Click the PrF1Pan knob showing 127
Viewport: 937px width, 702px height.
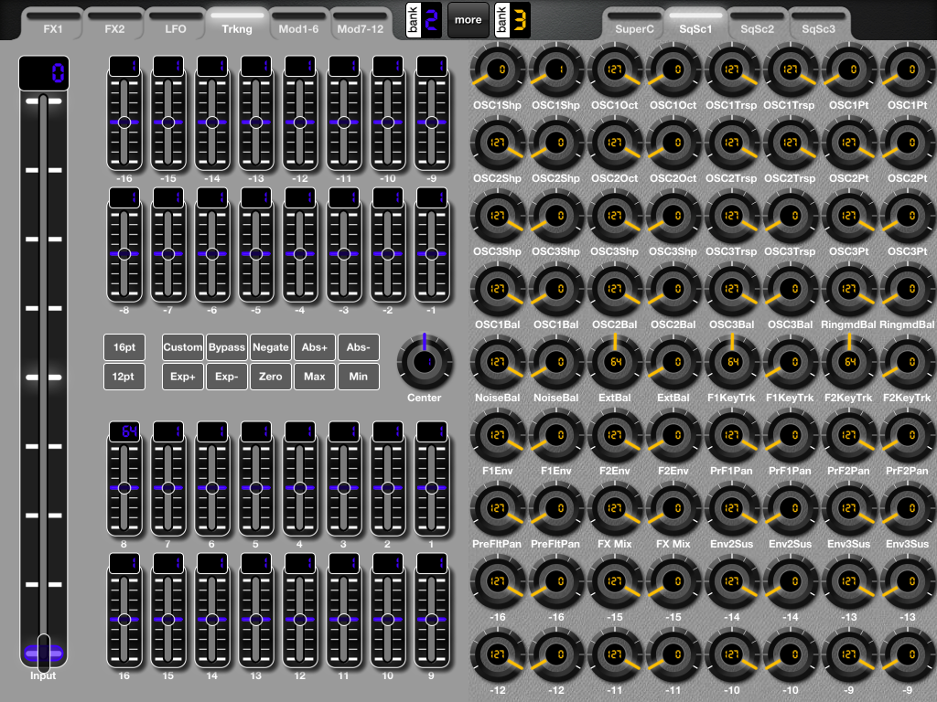coord(731,435)
